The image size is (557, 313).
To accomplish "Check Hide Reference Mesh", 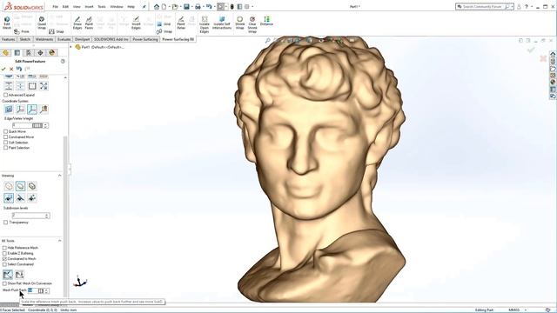I will point(4,248).
